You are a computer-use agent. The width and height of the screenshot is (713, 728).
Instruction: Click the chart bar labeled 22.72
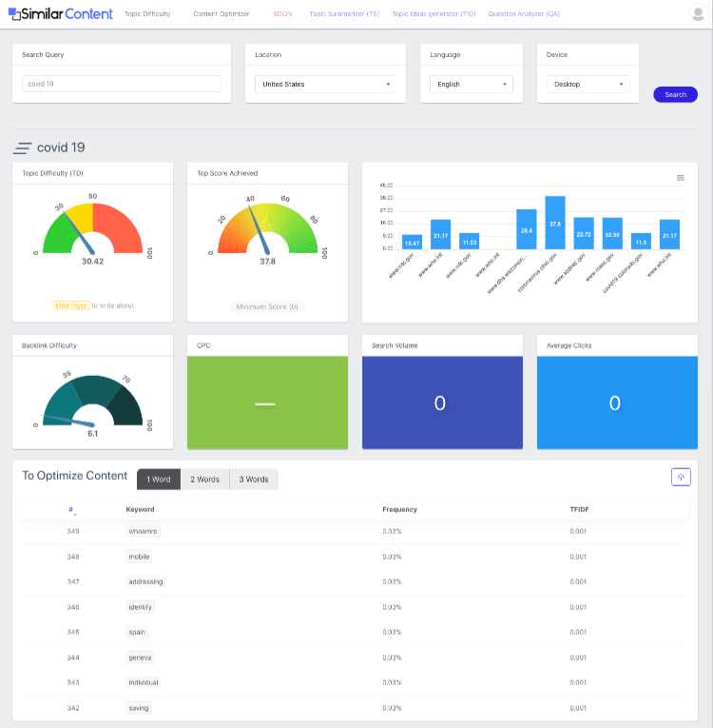(x=584, y=233)
